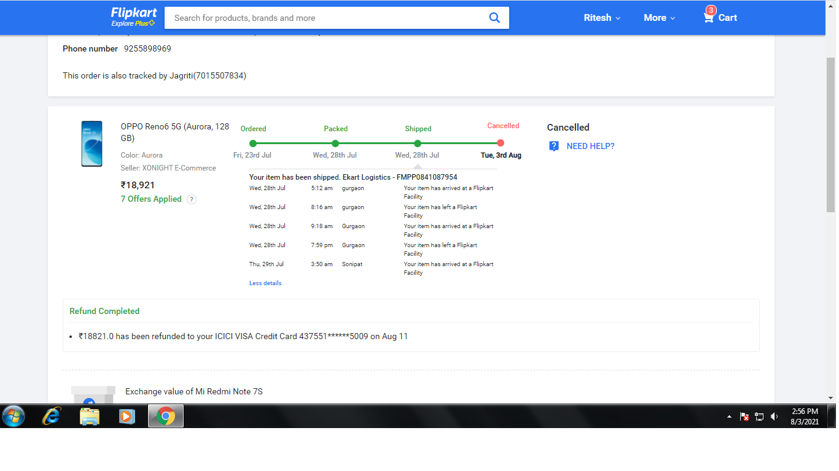Click the OPPO phone product thumbnail
The height and width of the screenshot is (471, 839).
pyautogui.click(x=92, y=144)
